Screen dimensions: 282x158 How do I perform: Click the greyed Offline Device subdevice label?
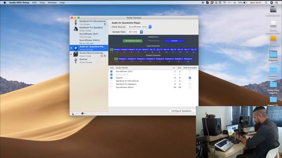(x=153, y=41)
